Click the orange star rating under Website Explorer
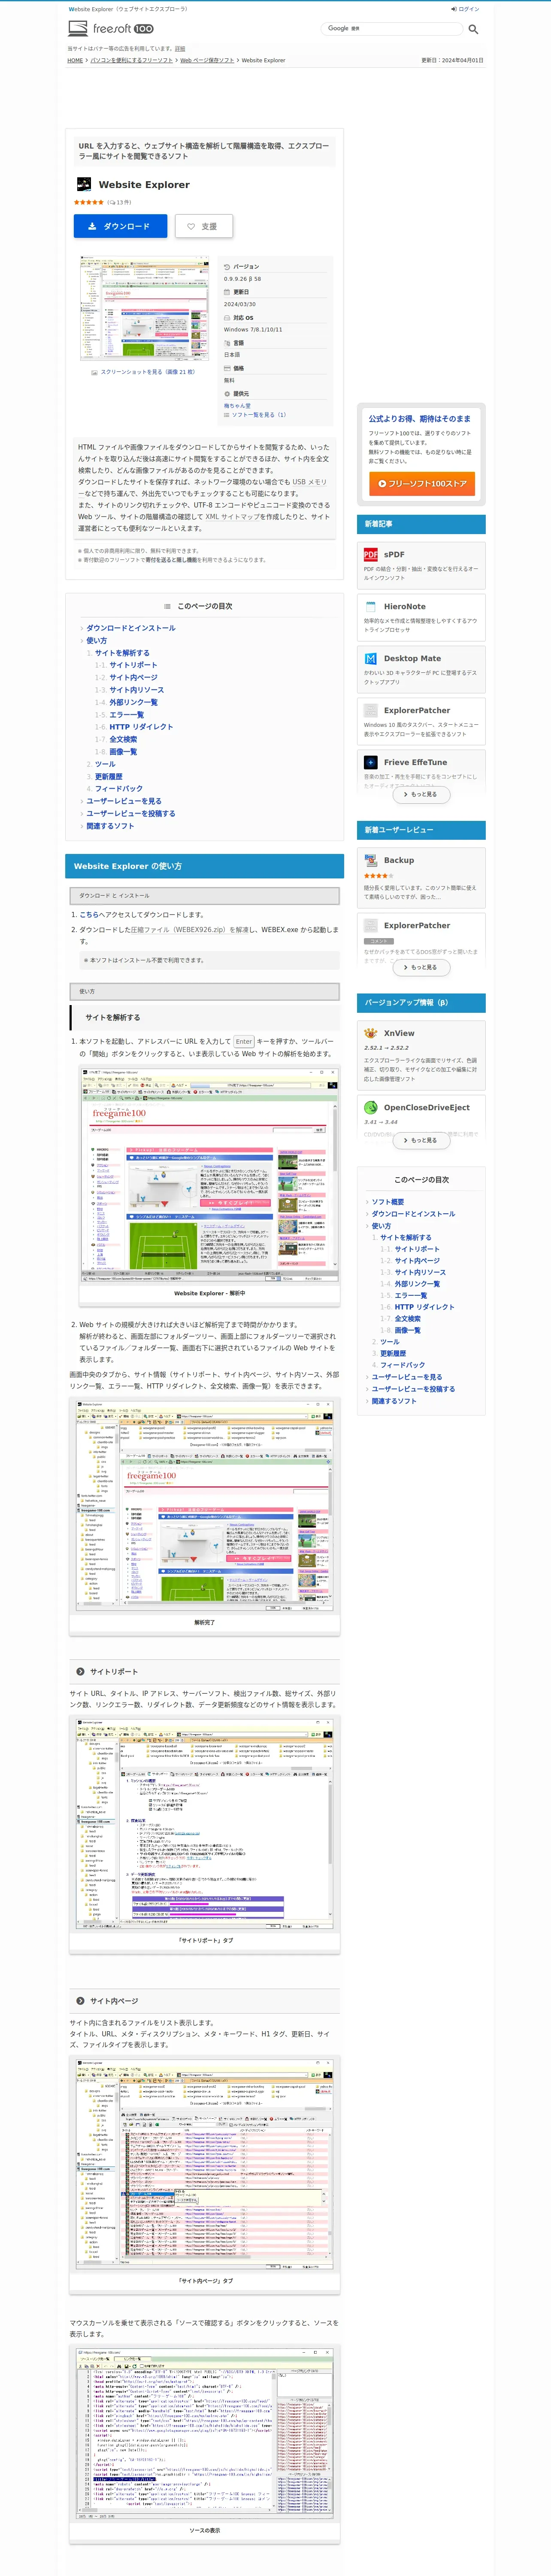551x2576 pixels. pyautogui.click(x=89, y=202)
